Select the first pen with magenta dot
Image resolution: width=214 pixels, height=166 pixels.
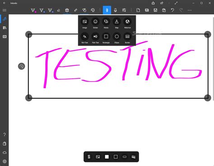[33, 10]
